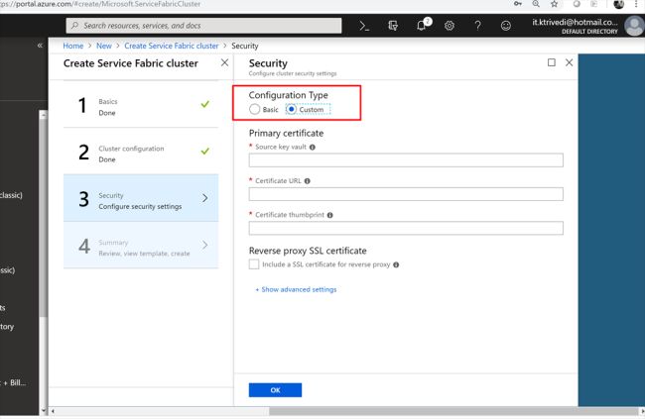The height and width of the screenshot is (419, 645).
Task: Click info icon beside reverse proxy option
Action: coord(396,264)
